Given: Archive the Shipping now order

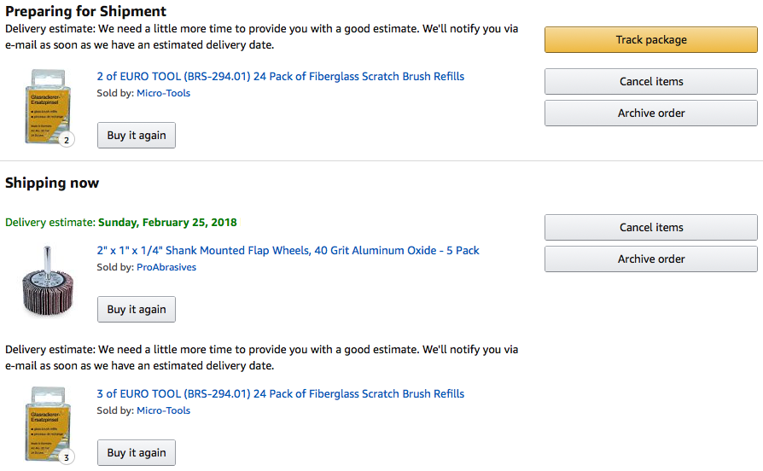Looking at the screenshot, I should tap(650, 259).
